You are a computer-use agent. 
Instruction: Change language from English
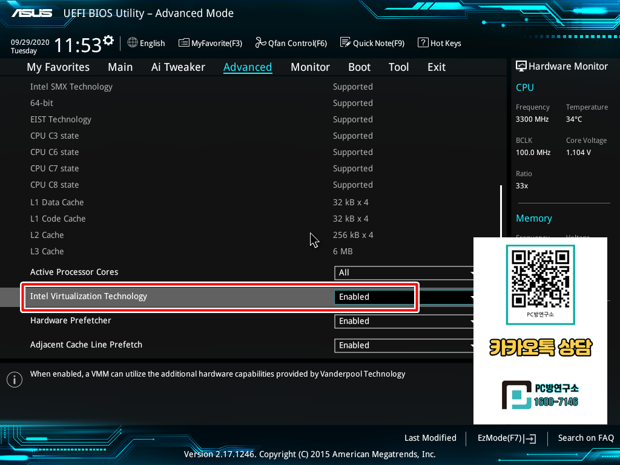[152, 43]
